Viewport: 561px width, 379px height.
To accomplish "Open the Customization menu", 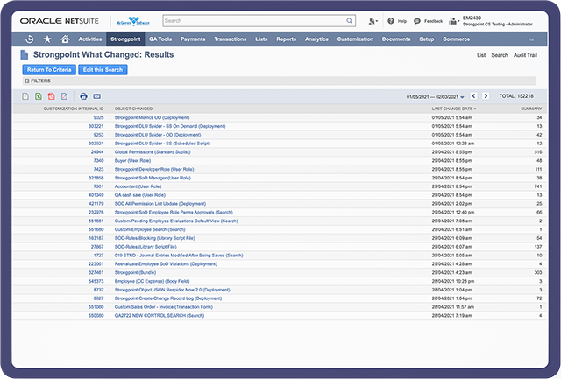I will (354, 39).
